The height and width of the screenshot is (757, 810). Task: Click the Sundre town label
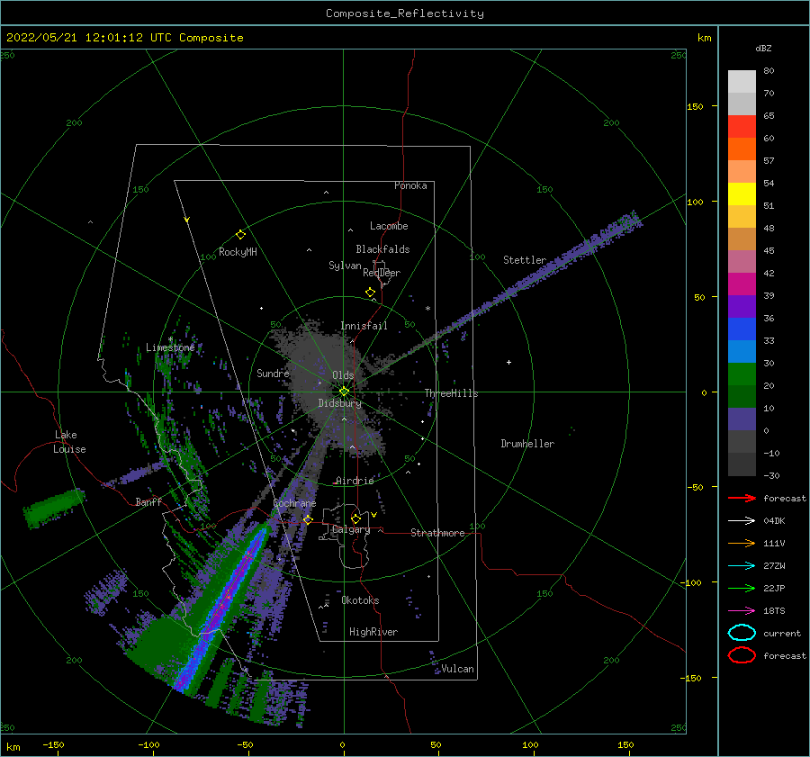coord(273,373)
